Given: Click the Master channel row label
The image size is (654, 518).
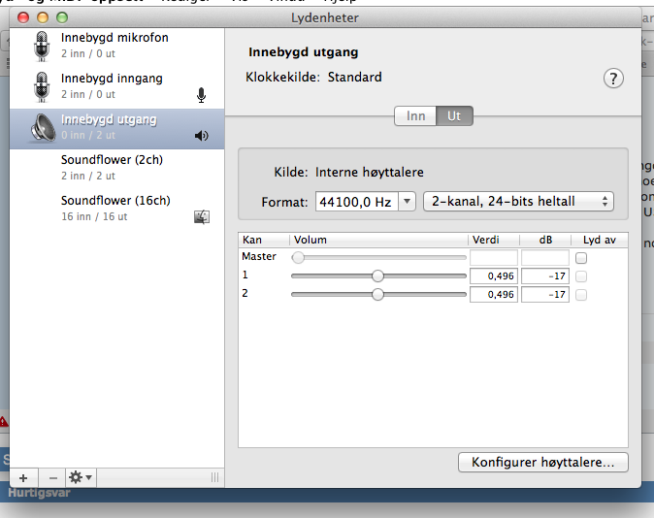Looking at the screenshot, I should (259, 256).
